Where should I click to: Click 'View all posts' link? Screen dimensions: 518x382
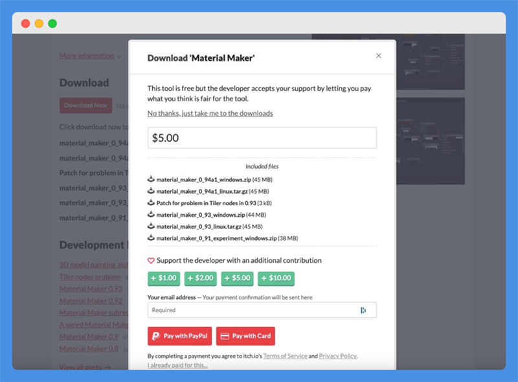click(85, 367)
